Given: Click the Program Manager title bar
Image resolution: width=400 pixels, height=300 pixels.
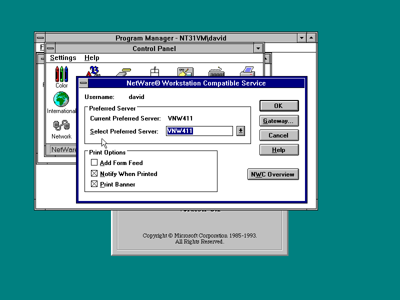Looking at the screenshot, I should click(x=171, y=38).
